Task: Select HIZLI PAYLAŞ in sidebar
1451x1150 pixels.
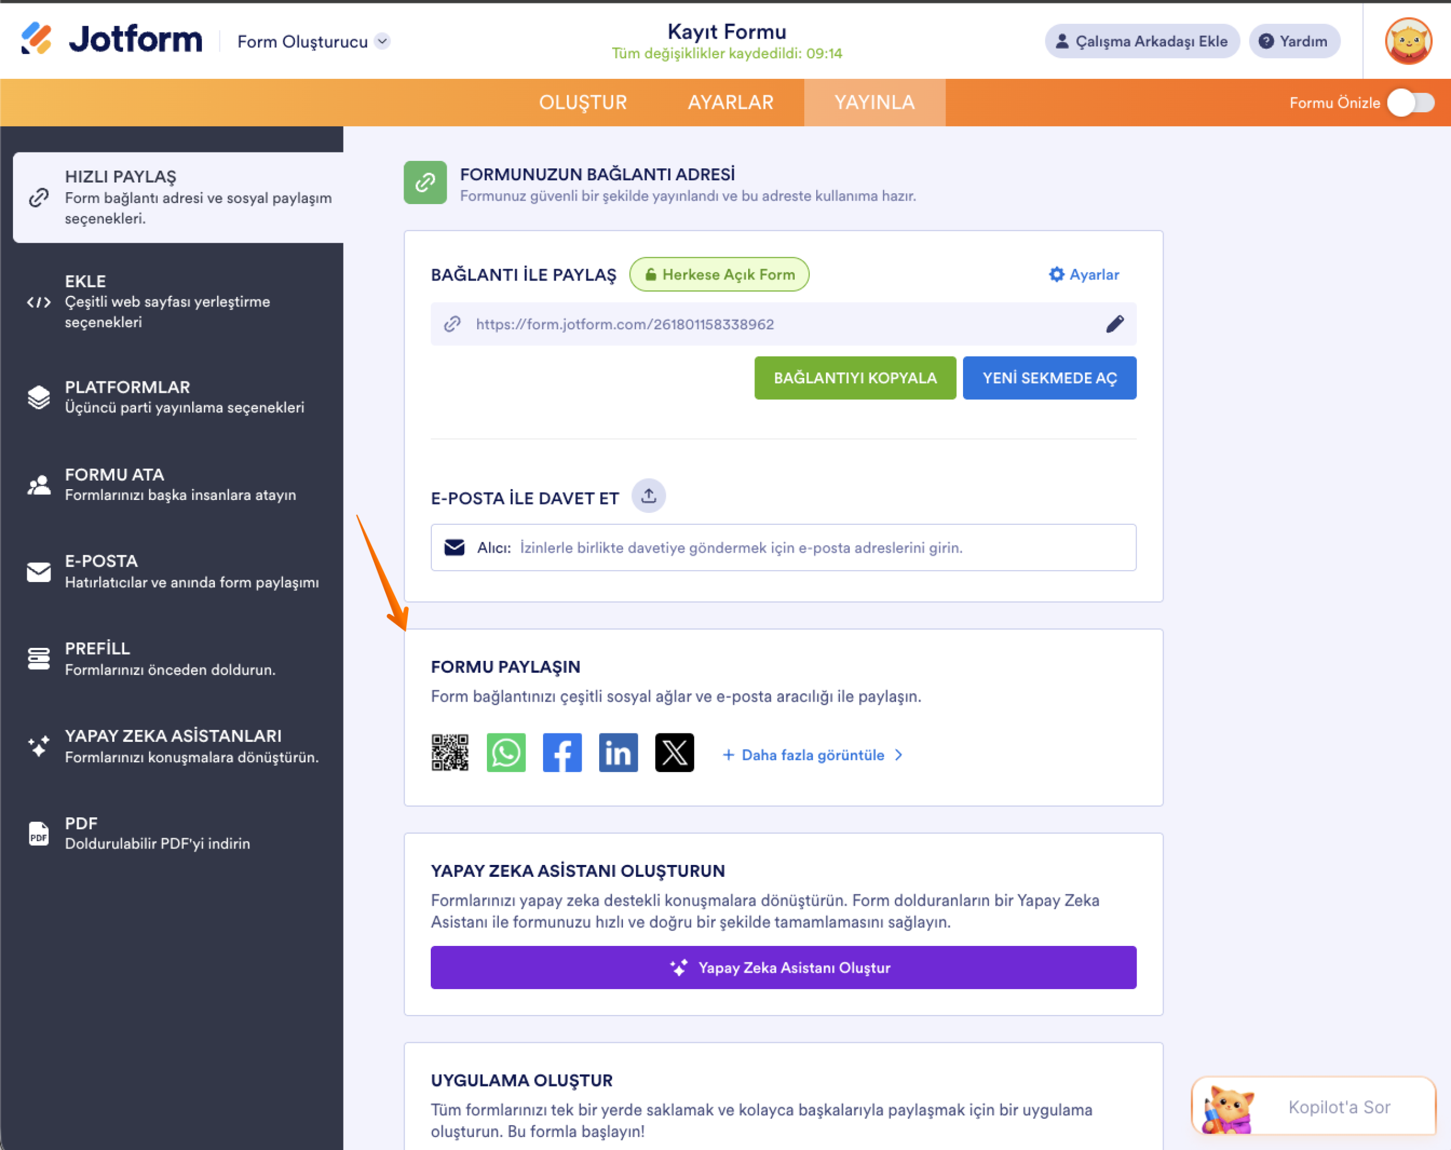Action: coord(179,197)
